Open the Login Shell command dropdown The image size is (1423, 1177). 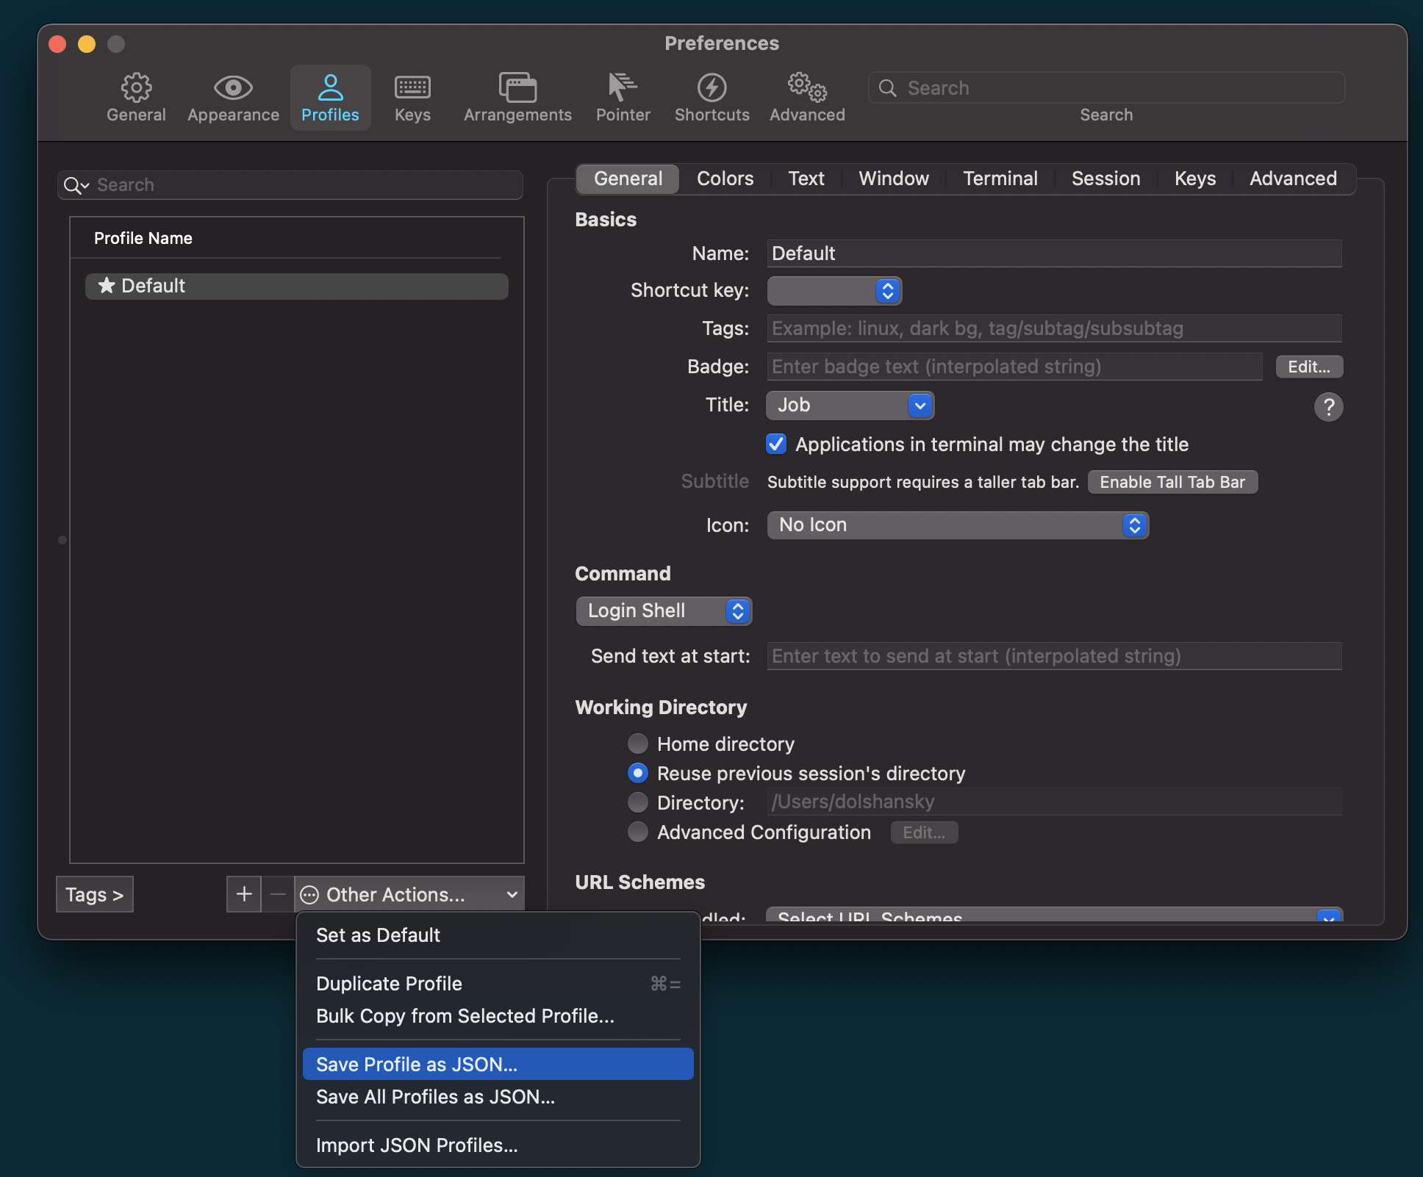coord(663,611)
